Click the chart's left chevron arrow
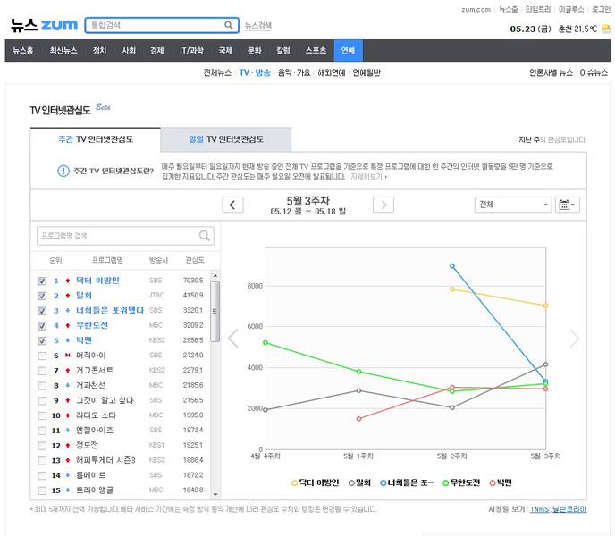Viewport: 615px width, 536px height. tap(233, 339)
